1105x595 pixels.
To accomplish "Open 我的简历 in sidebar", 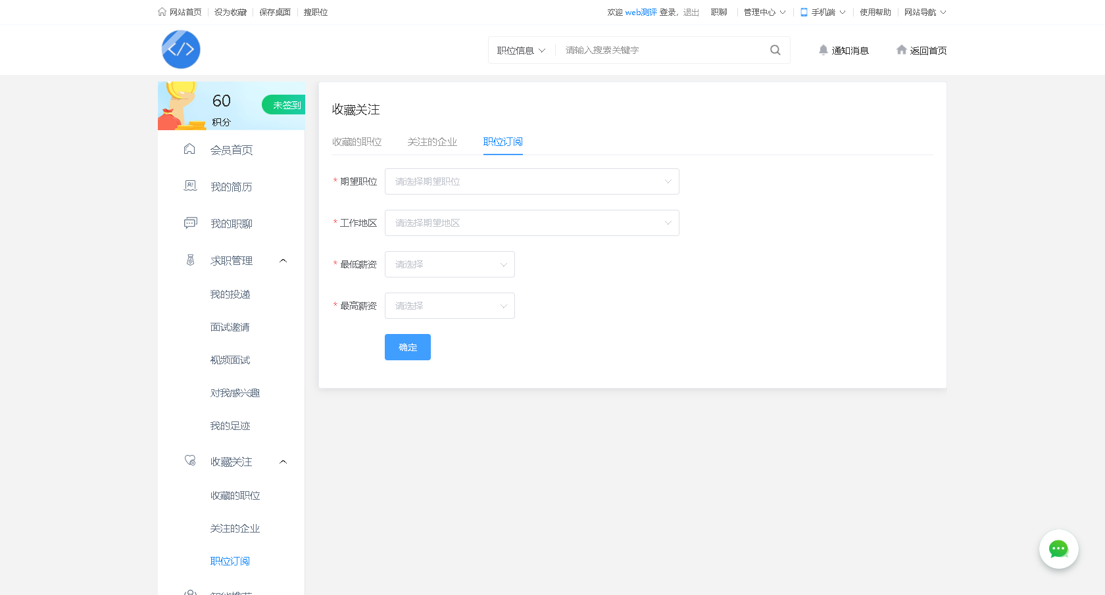I will [x=231, y=187].
